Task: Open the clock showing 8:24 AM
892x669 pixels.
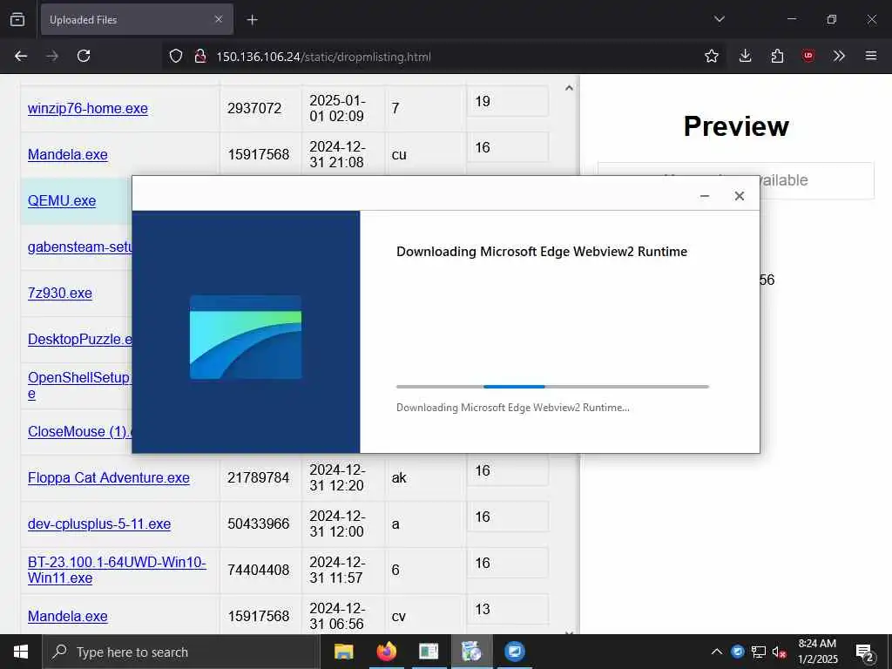Action: click(x=817, y=652)
